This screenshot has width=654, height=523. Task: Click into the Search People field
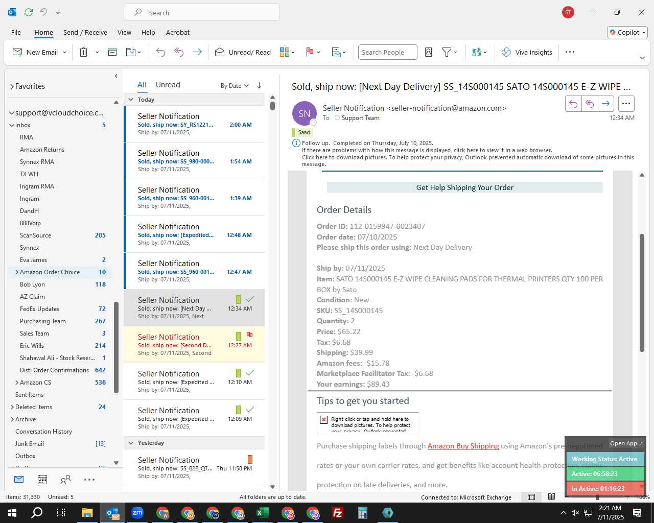[x=387, y=52]
